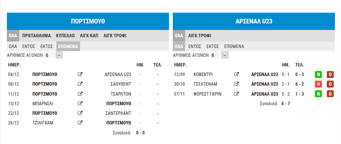The image size is (341, 144).
Task: Click the red H badge on ΤΣΕΛΤΕΝΑΜ row
Action: (x=318, y=84)
